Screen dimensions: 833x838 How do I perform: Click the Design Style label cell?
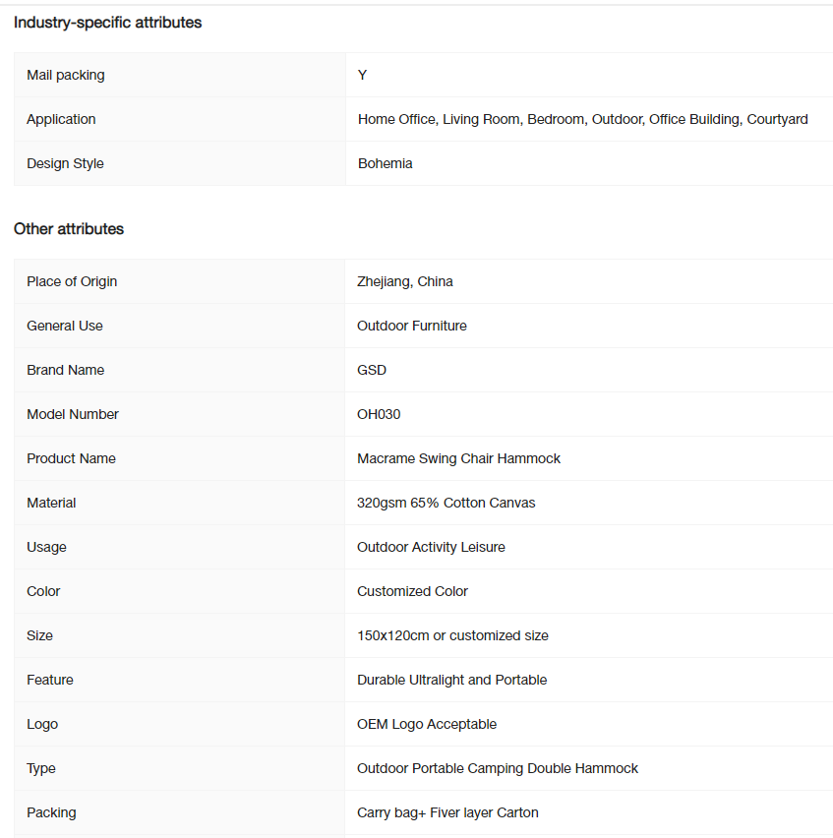(x=180, y=163)
